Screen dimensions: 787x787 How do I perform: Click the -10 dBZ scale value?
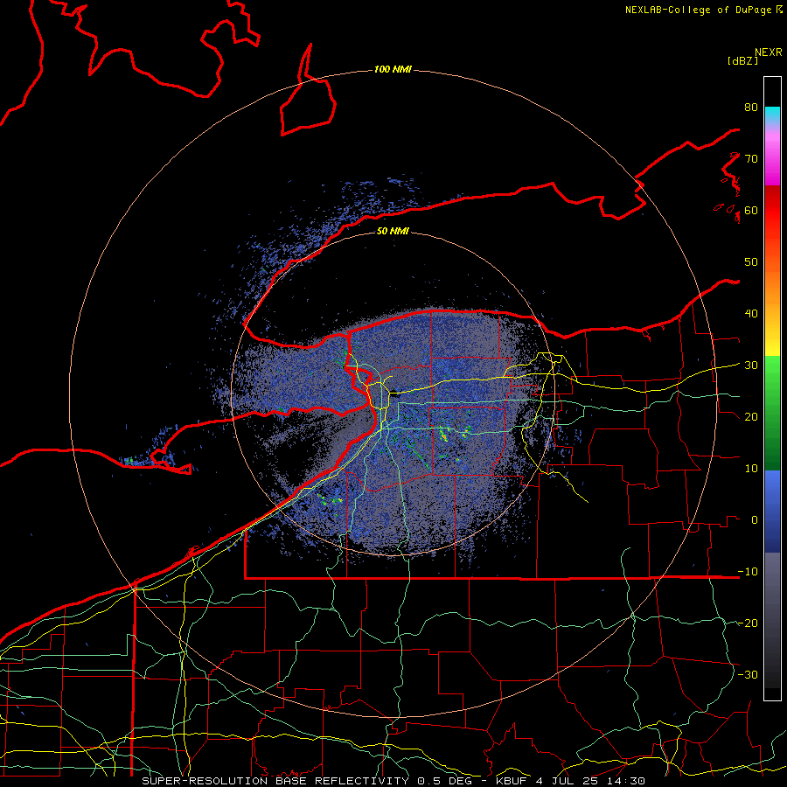tap(748, 572)
